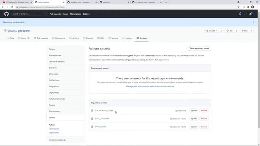
Task: Dismiss the Repository secret added banner
Action: point(253,22)
